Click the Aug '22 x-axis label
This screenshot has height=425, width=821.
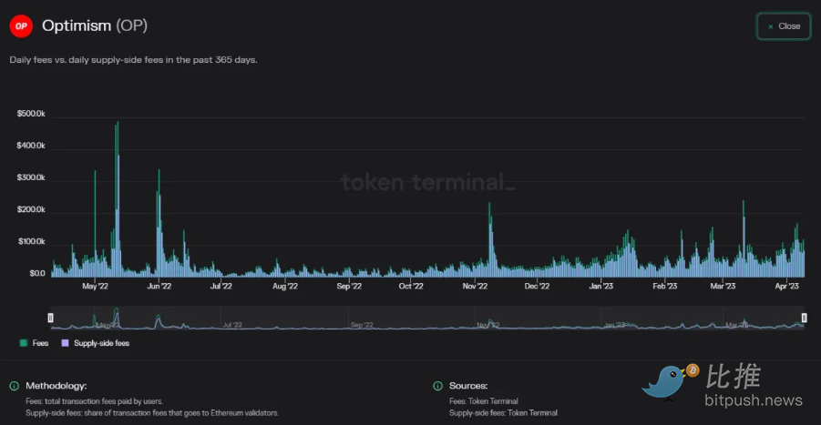click(x=285, y=286)
